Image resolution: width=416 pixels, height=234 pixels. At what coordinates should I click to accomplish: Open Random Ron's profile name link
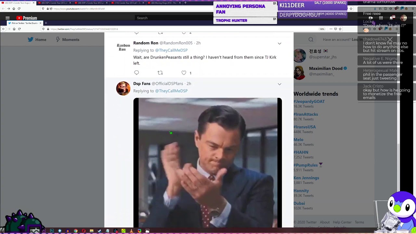tap(146, 43)
